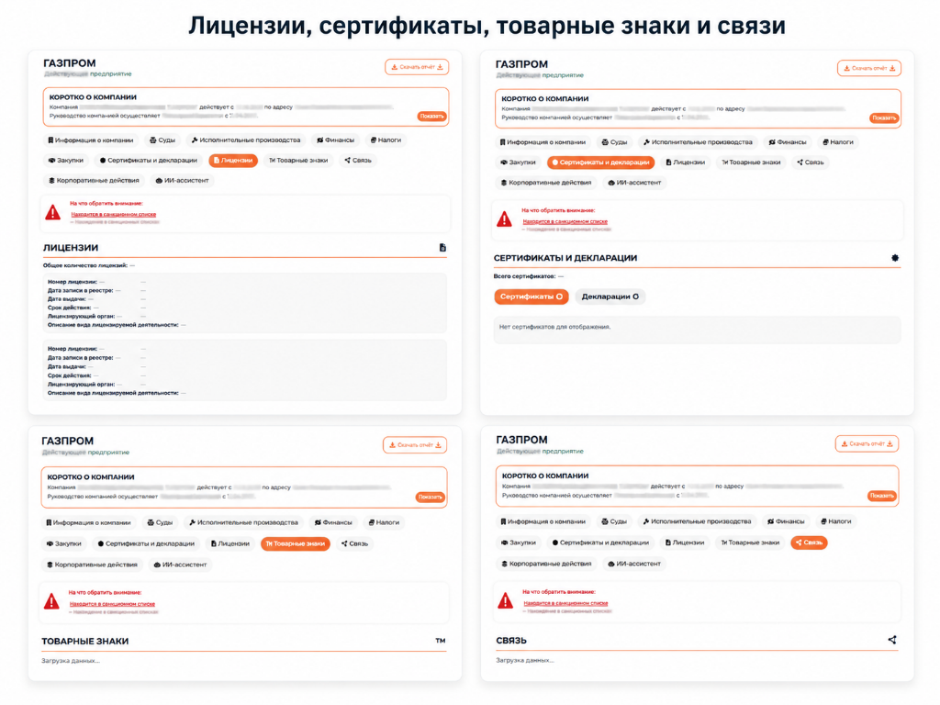Open Закупки tab in the ЛИЦЕНЗИИ card

pyautogui.click(x=66, y=160)
